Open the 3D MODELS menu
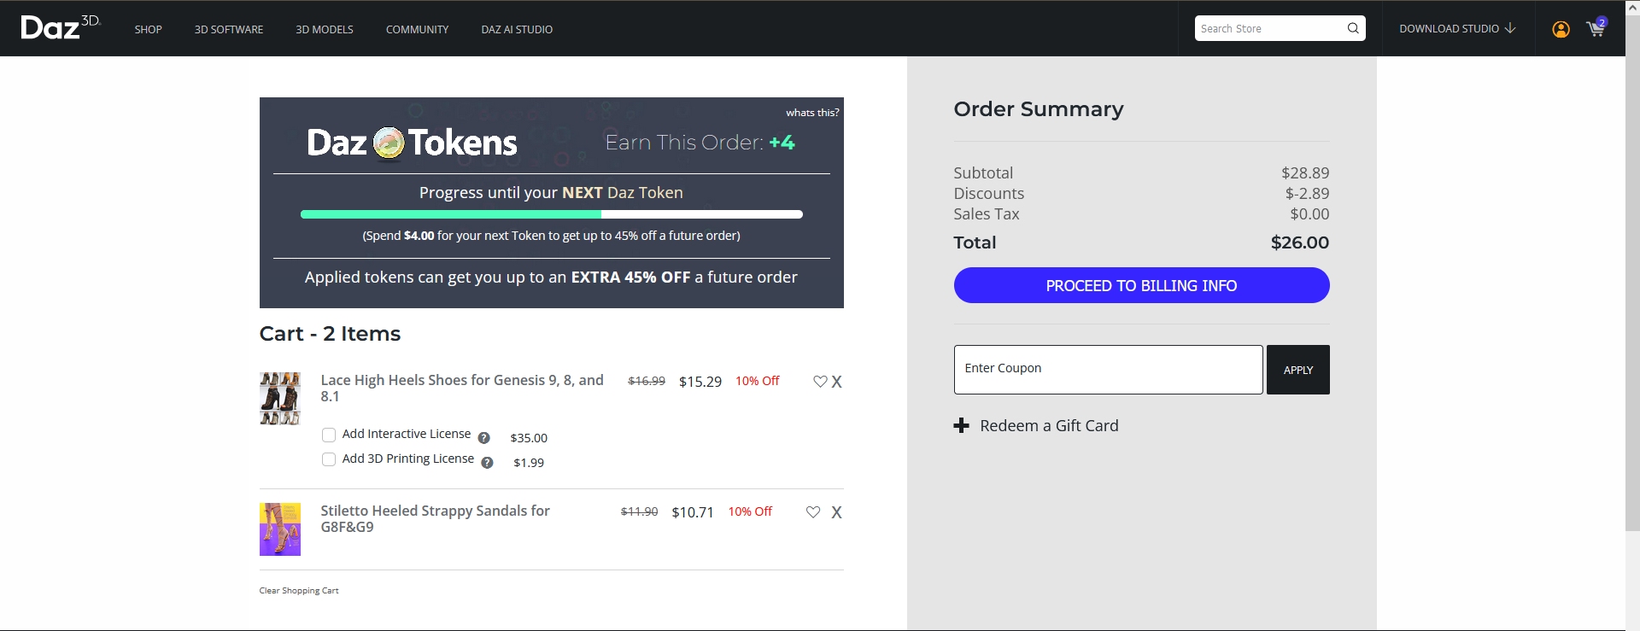This screenshot has width=1640, height=631. pyautogui.click(x=325, y=29)
